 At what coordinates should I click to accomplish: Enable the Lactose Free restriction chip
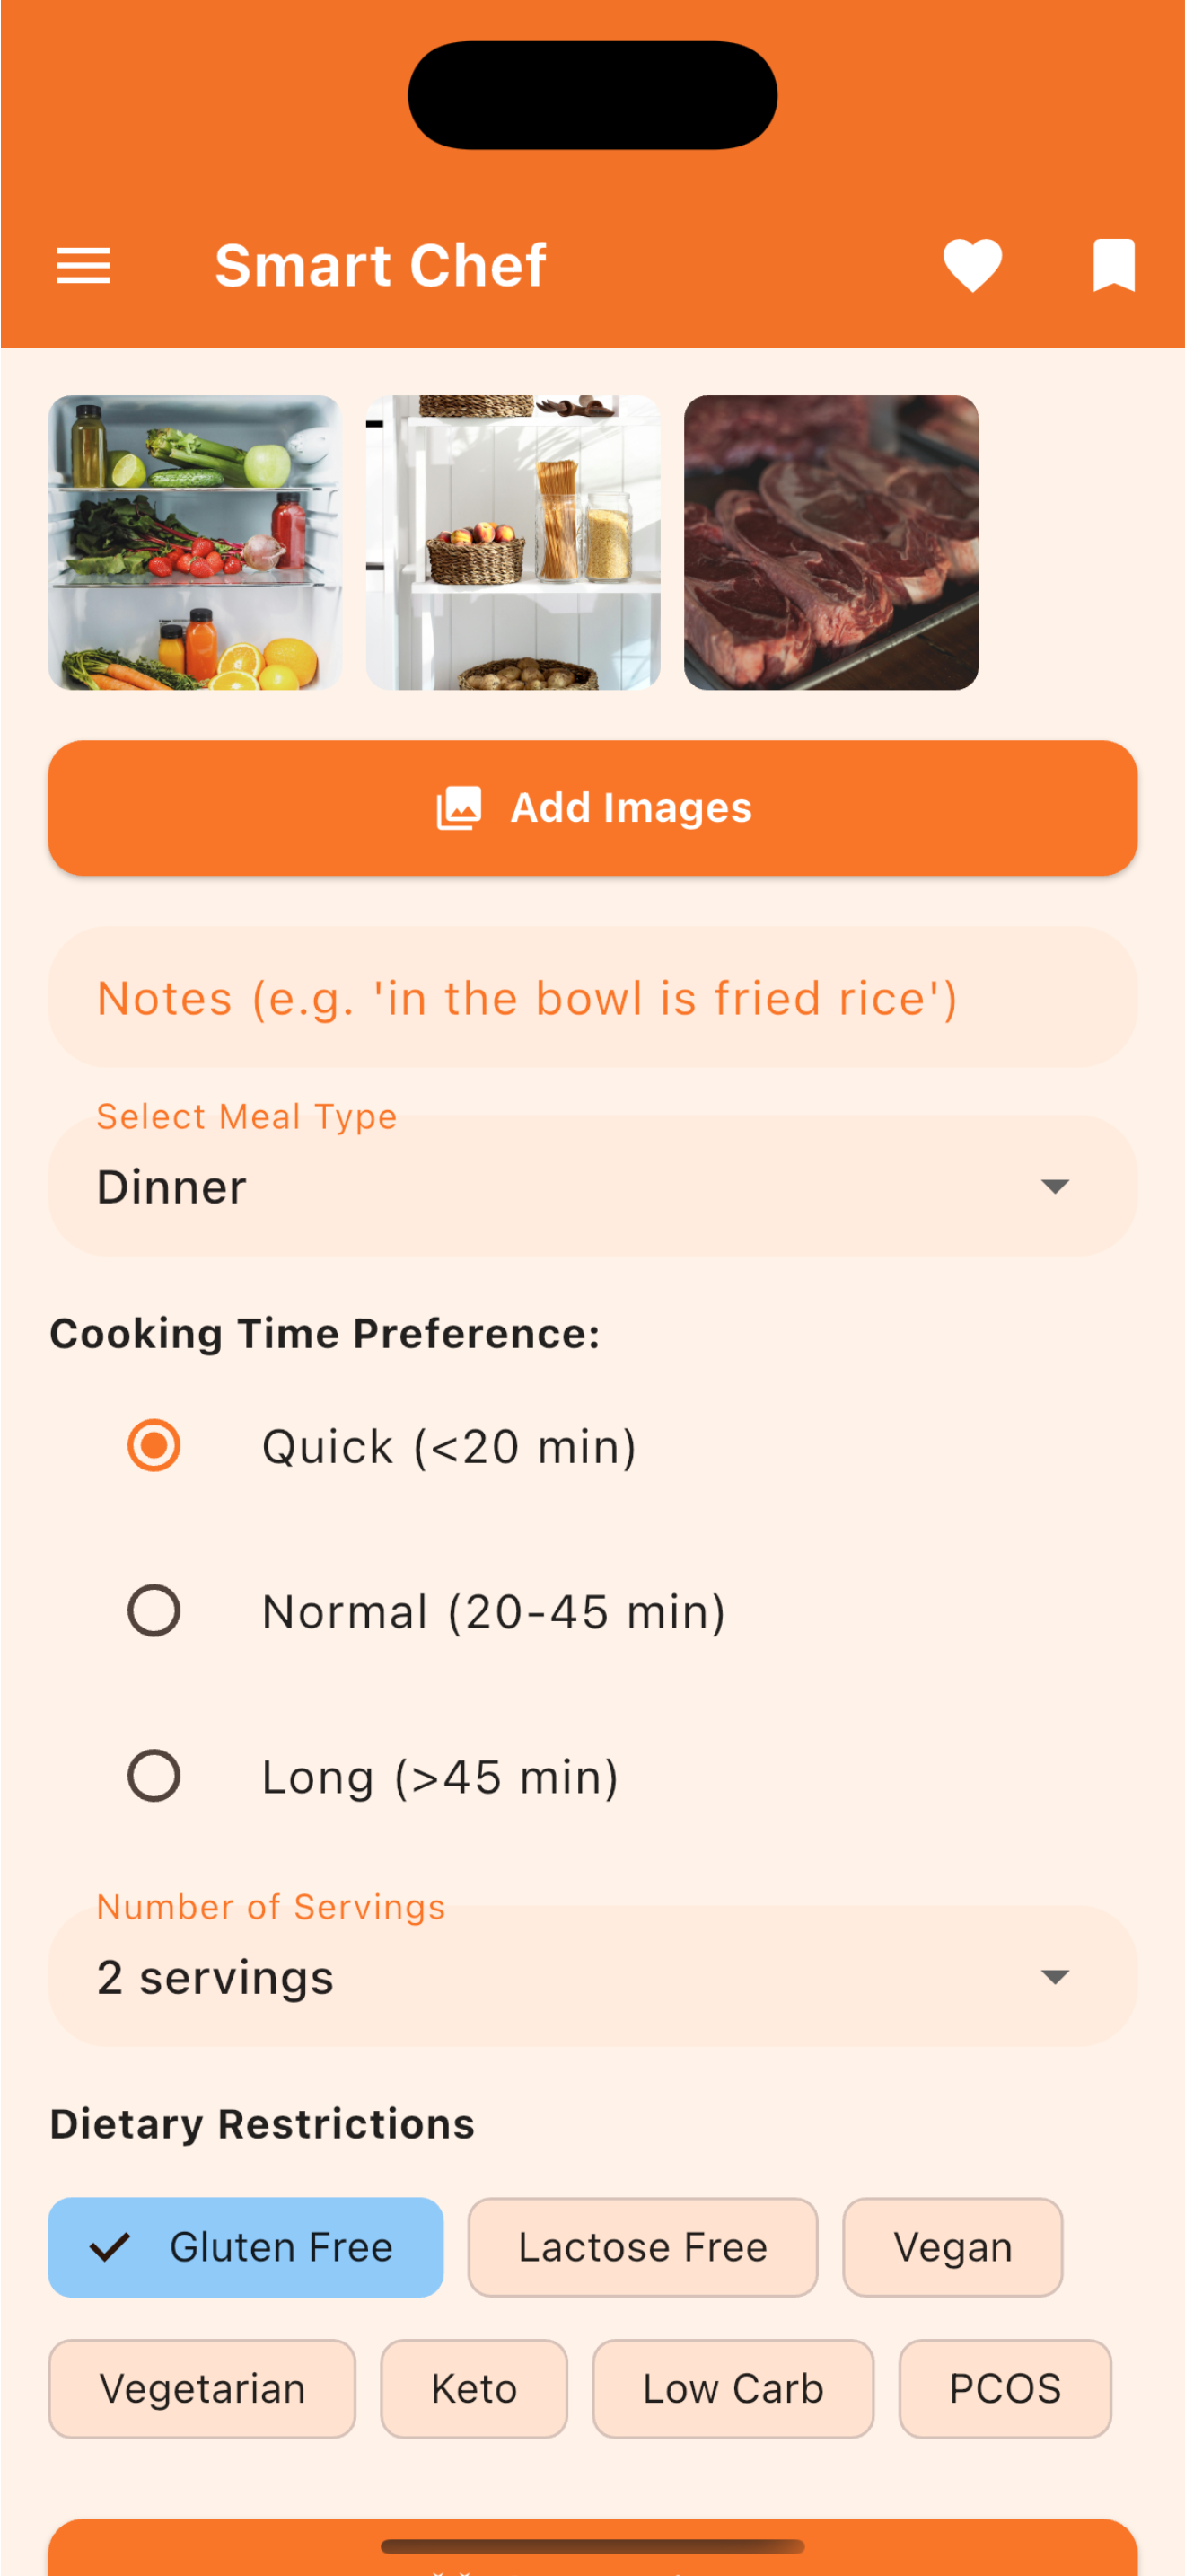[643, 2247]
